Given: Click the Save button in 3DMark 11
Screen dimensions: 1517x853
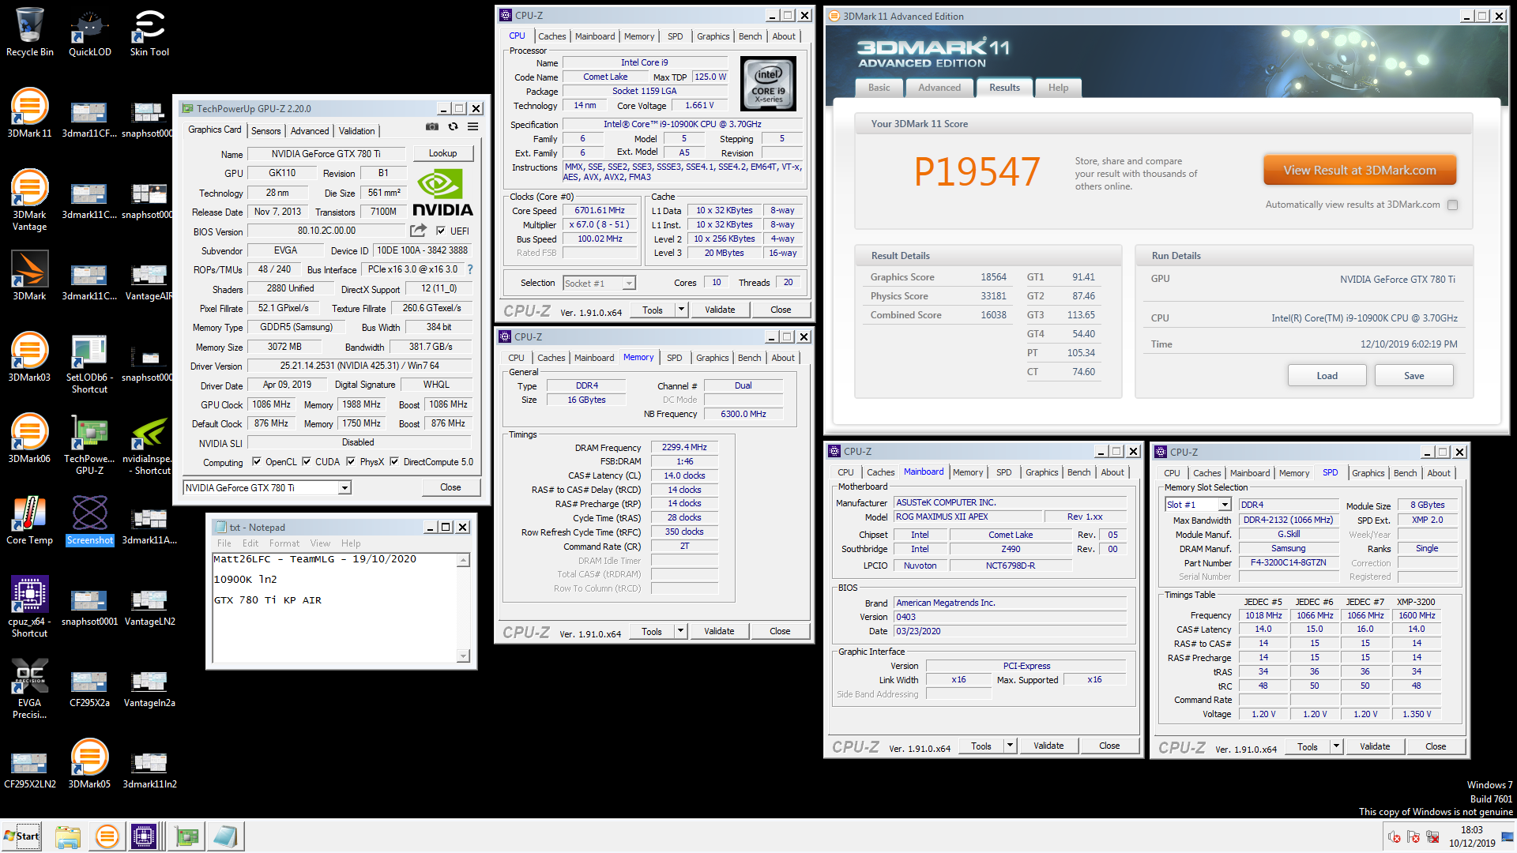Looking at the screenshot, I should click(1413, 376).
